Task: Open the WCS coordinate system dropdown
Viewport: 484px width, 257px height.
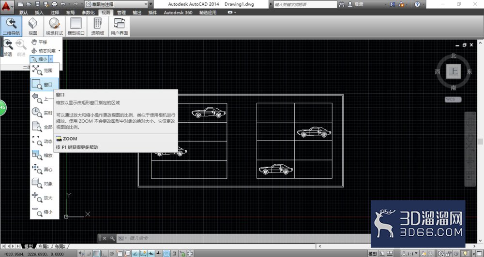Action: (453, 99)
